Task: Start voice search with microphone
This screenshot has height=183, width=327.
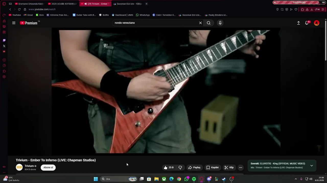Action: point(220,23)
